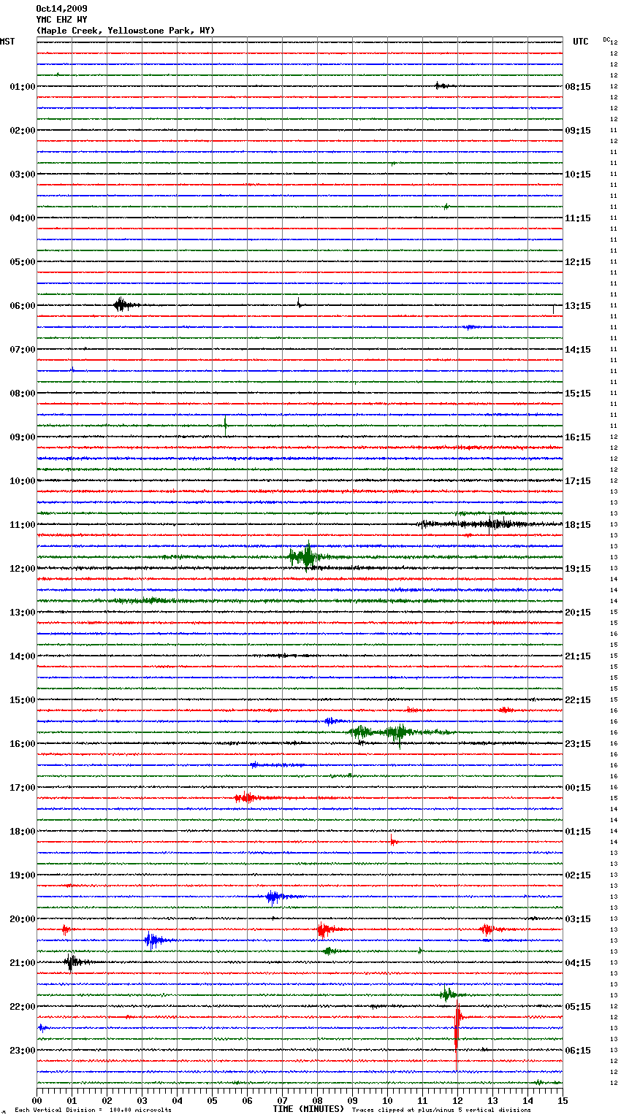The image size is (621, 1120).
Task: Pick the "05:00" MST time label
Action: click(x=23, y=262)
